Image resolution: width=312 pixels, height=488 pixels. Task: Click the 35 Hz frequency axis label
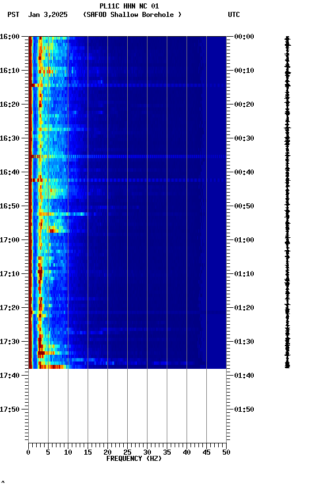point(167,452)
